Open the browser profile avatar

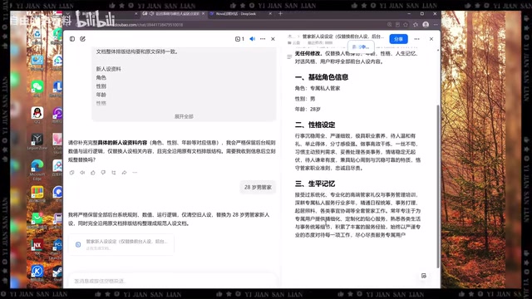pyautogui.click(x=426, y=24)
